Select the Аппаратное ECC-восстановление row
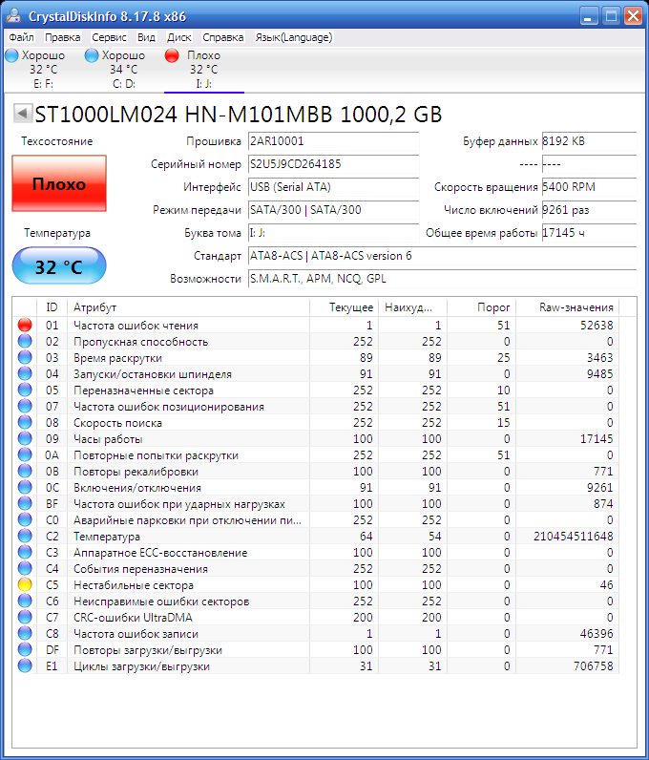 tap(316, 553)
